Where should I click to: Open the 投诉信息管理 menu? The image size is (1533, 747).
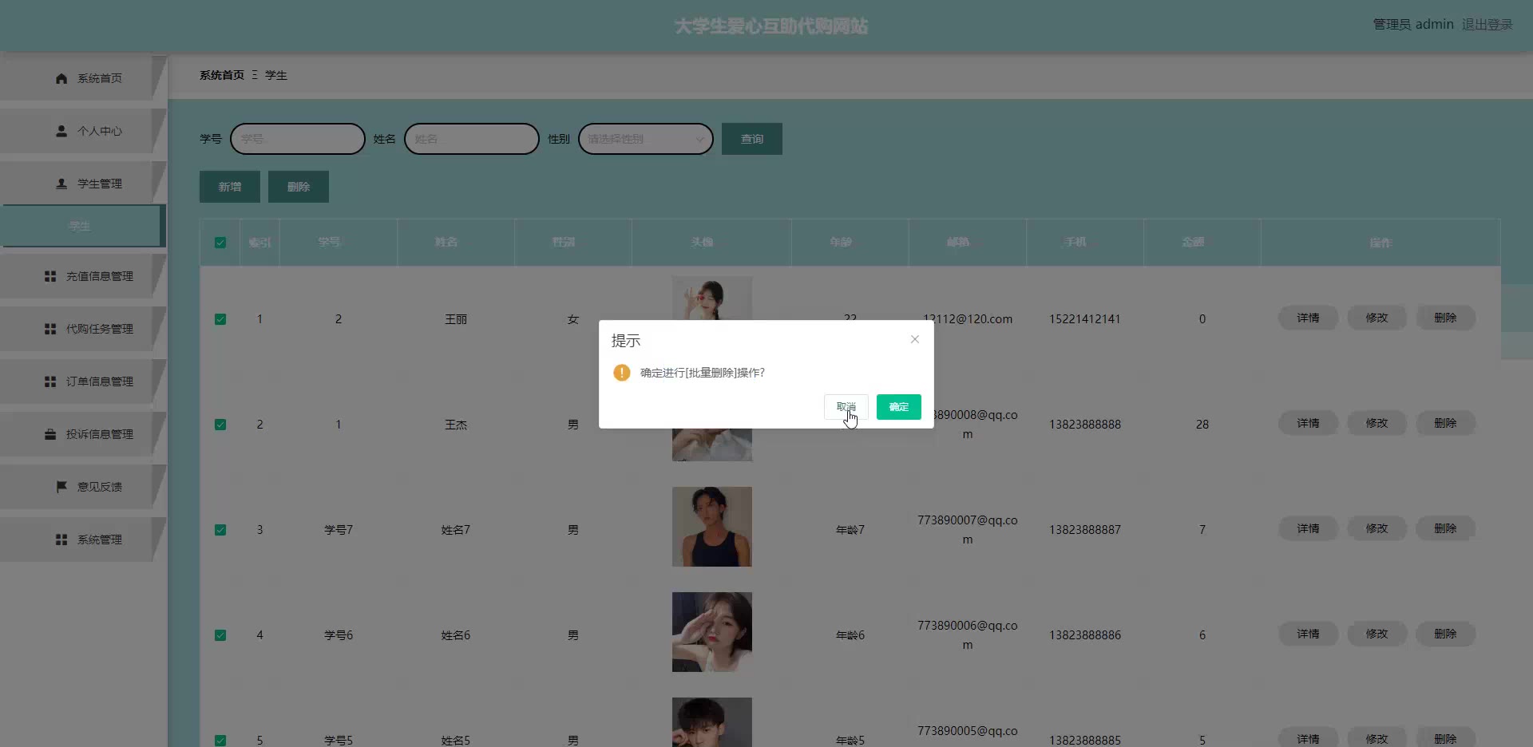(x=83, y=434)
